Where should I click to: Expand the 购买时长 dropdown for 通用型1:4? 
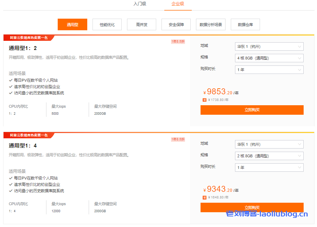[269, 167]
